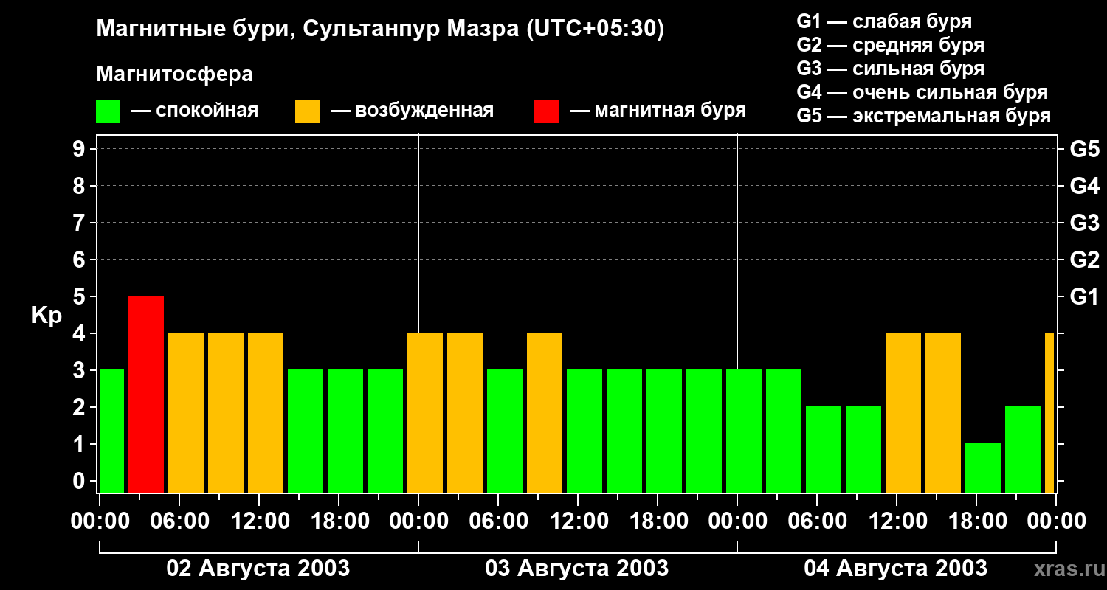Viewport: 1107px width, 590px height.
Task: Click the '18:00' time label above 04 Августа
Action: click(976, 521)
